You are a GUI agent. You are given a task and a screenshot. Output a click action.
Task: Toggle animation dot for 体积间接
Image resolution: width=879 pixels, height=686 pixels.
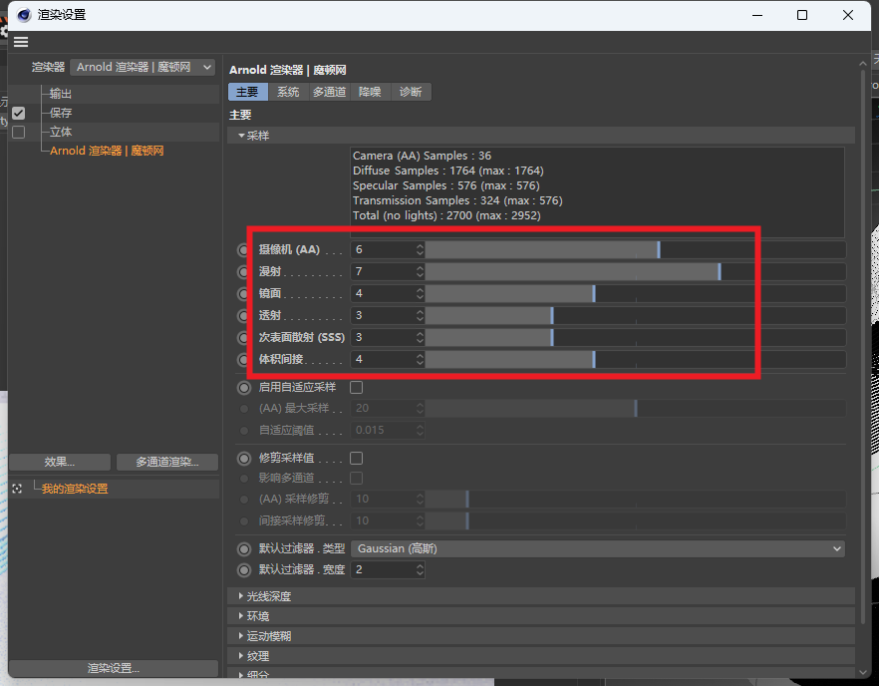pyautogui.click(x=244, y=360)
